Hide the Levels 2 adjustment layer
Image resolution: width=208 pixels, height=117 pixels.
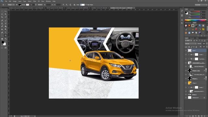(x=186, y=87)
